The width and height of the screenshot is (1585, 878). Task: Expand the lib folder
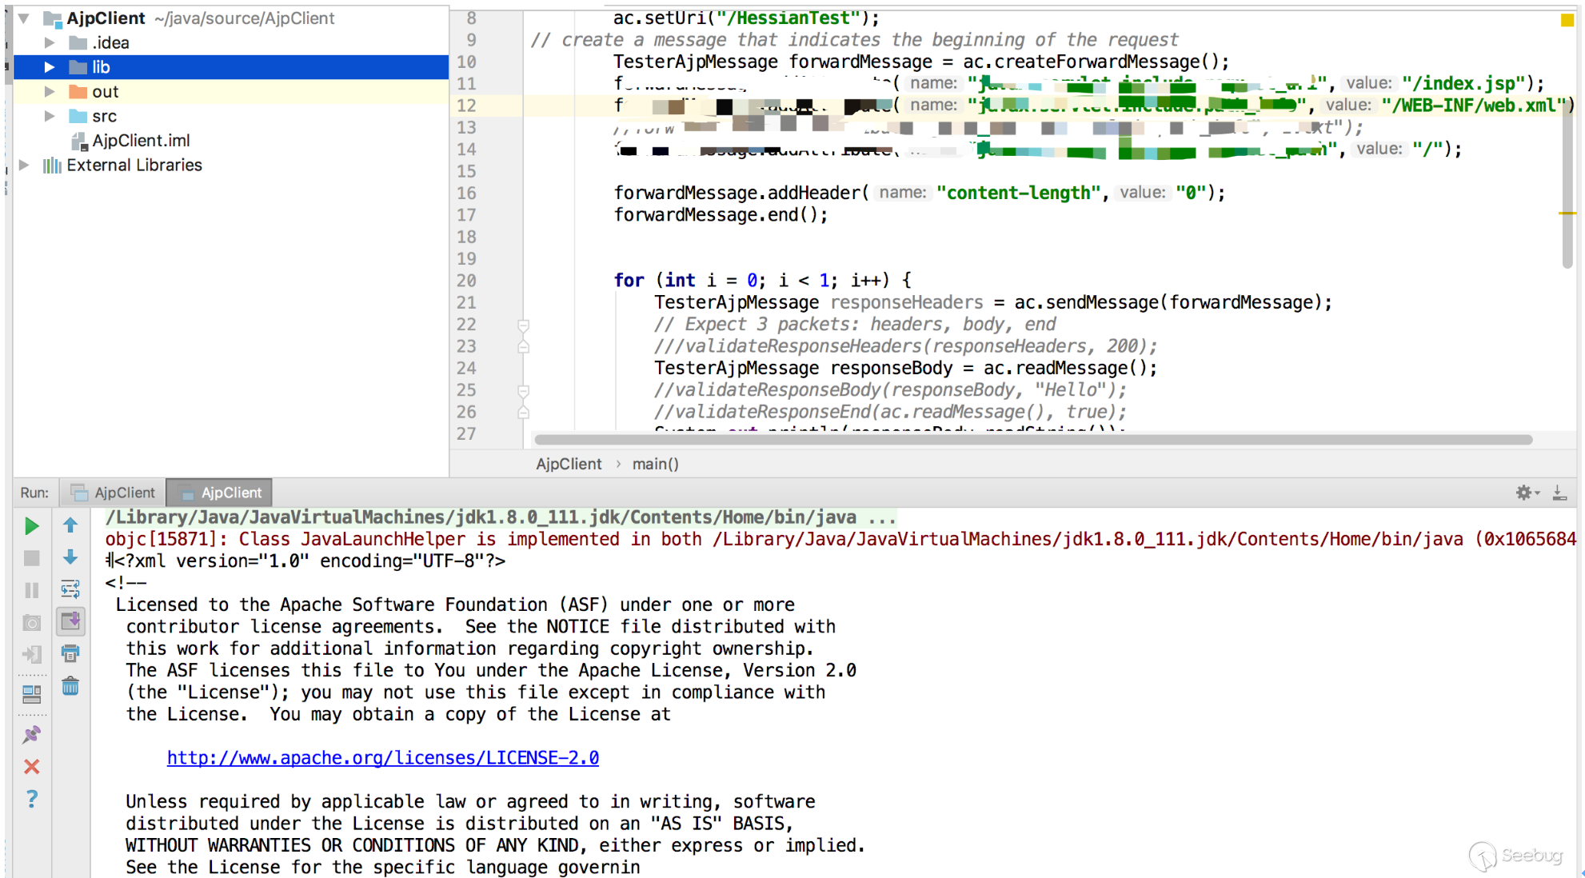(49, 67)
